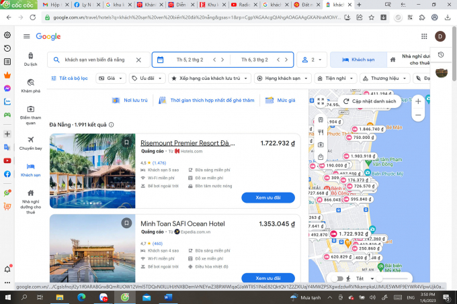The image size is (457, 304).
Task: Open Nhà nghỉ dưỡng cho thuê sidebar item
Action: tap(31, 202)
